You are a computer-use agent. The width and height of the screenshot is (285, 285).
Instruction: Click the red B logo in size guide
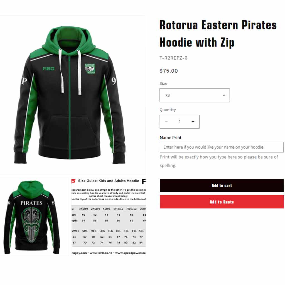point(73,181)
